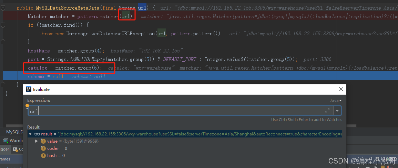
Task: Click the field icon beside 'hash = 0'
Action: 43,155
